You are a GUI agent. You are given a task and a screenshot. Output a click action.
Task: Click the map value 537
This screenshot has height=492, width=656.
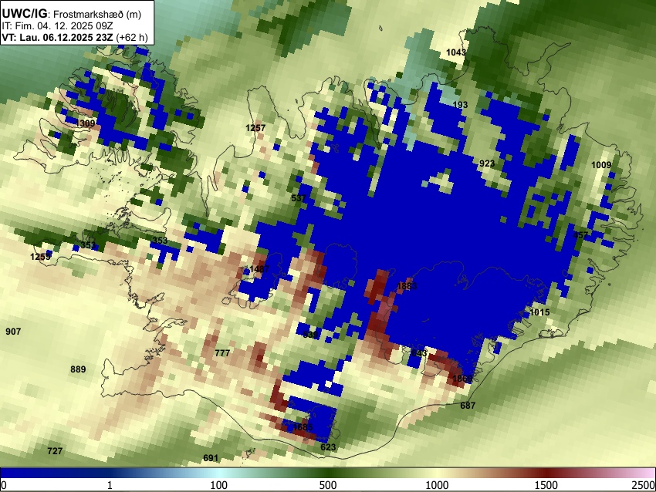(x=299, y=197)
